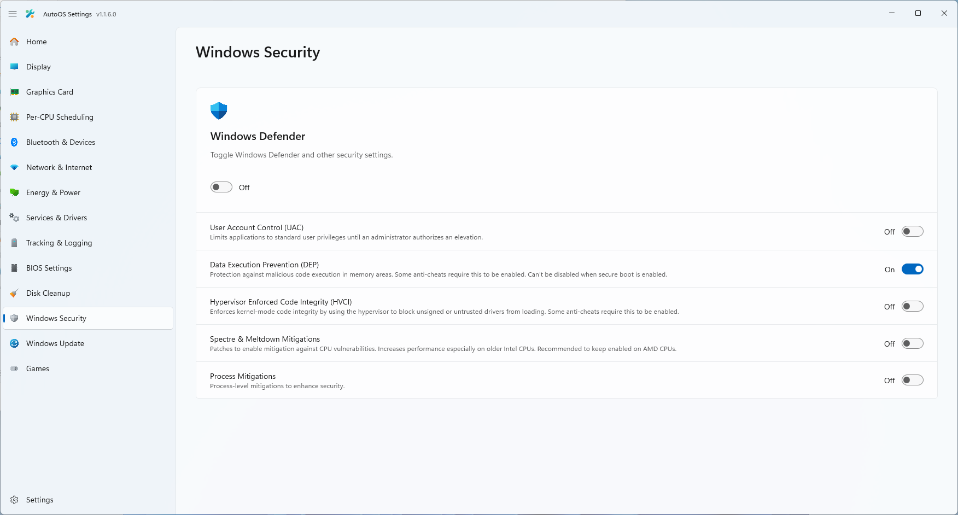
Task: Click the Games controller icon
Action: tap(15, 368)
